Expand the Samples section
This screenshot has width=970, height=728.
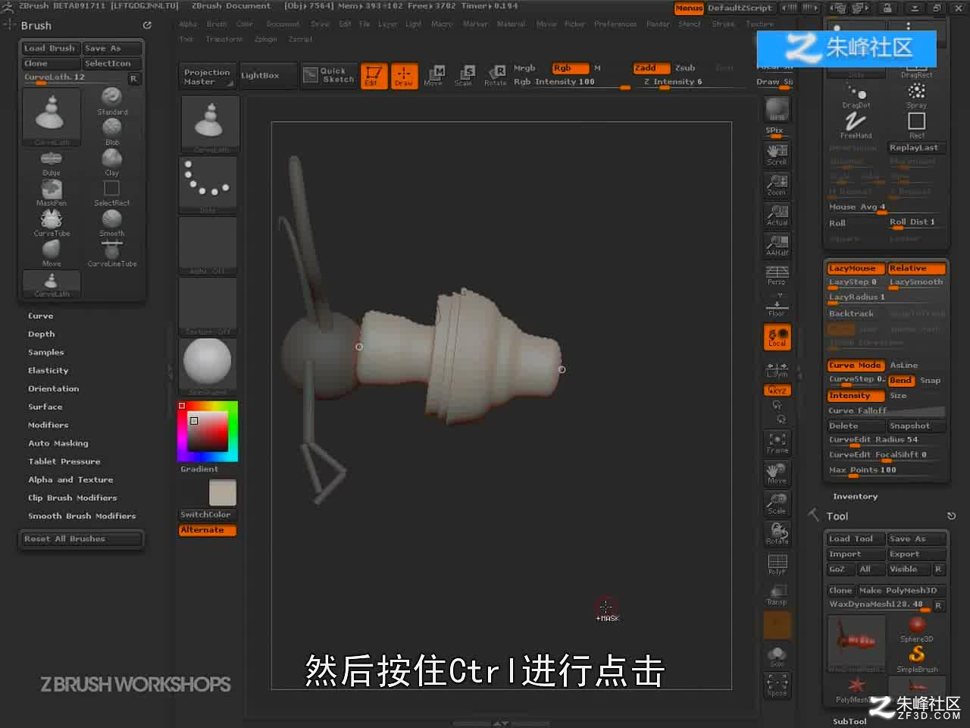46,353
